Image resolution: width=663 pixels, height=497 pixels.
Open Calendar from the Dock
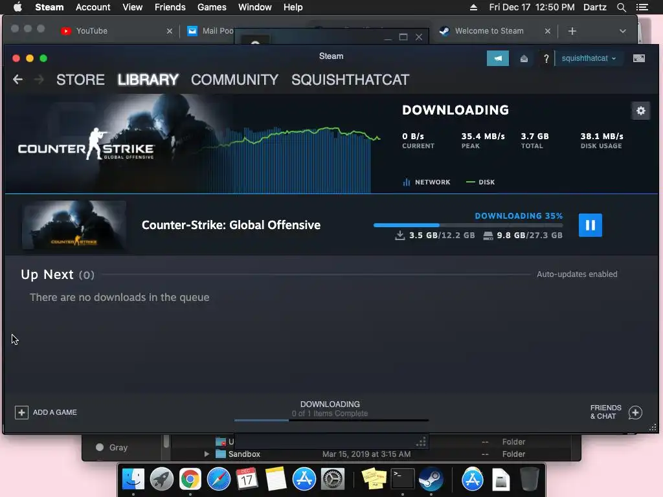247,479
